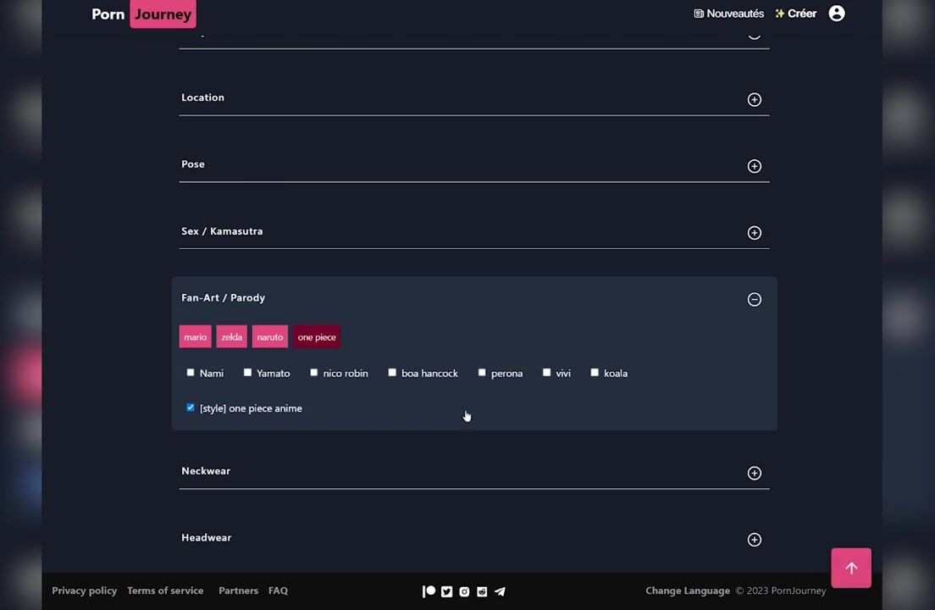Screen dimensions: 935x610
Task: Expand the Neckwear section row
Action: point(754,473)
